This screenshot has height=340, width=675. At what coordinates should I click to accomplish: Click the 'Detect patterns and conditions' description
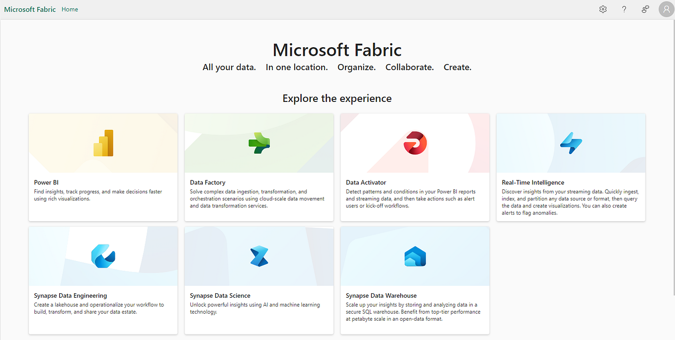coord(411,199)
